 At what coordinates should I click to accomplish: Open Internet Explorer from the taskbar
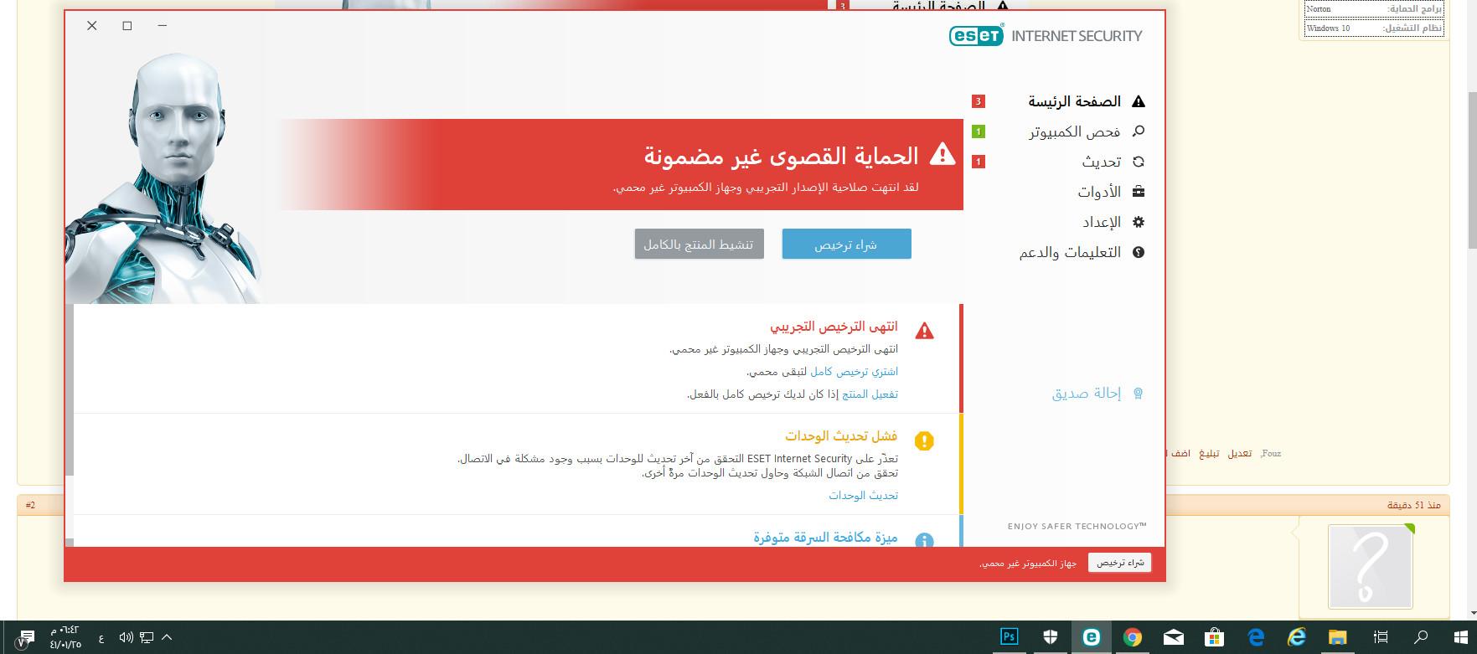(1297, 637)
